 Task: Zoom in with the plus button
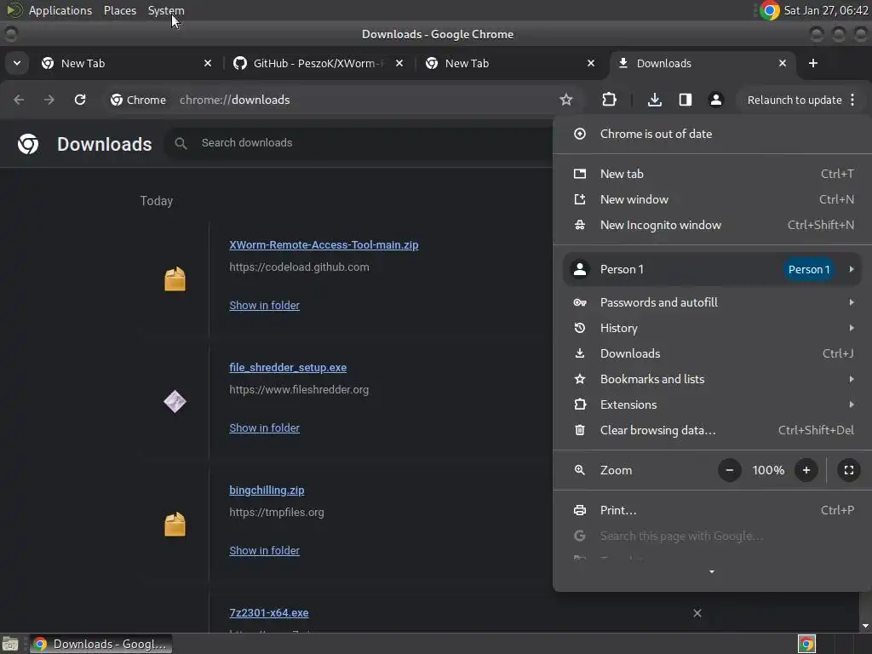click(x=806, y=470)
